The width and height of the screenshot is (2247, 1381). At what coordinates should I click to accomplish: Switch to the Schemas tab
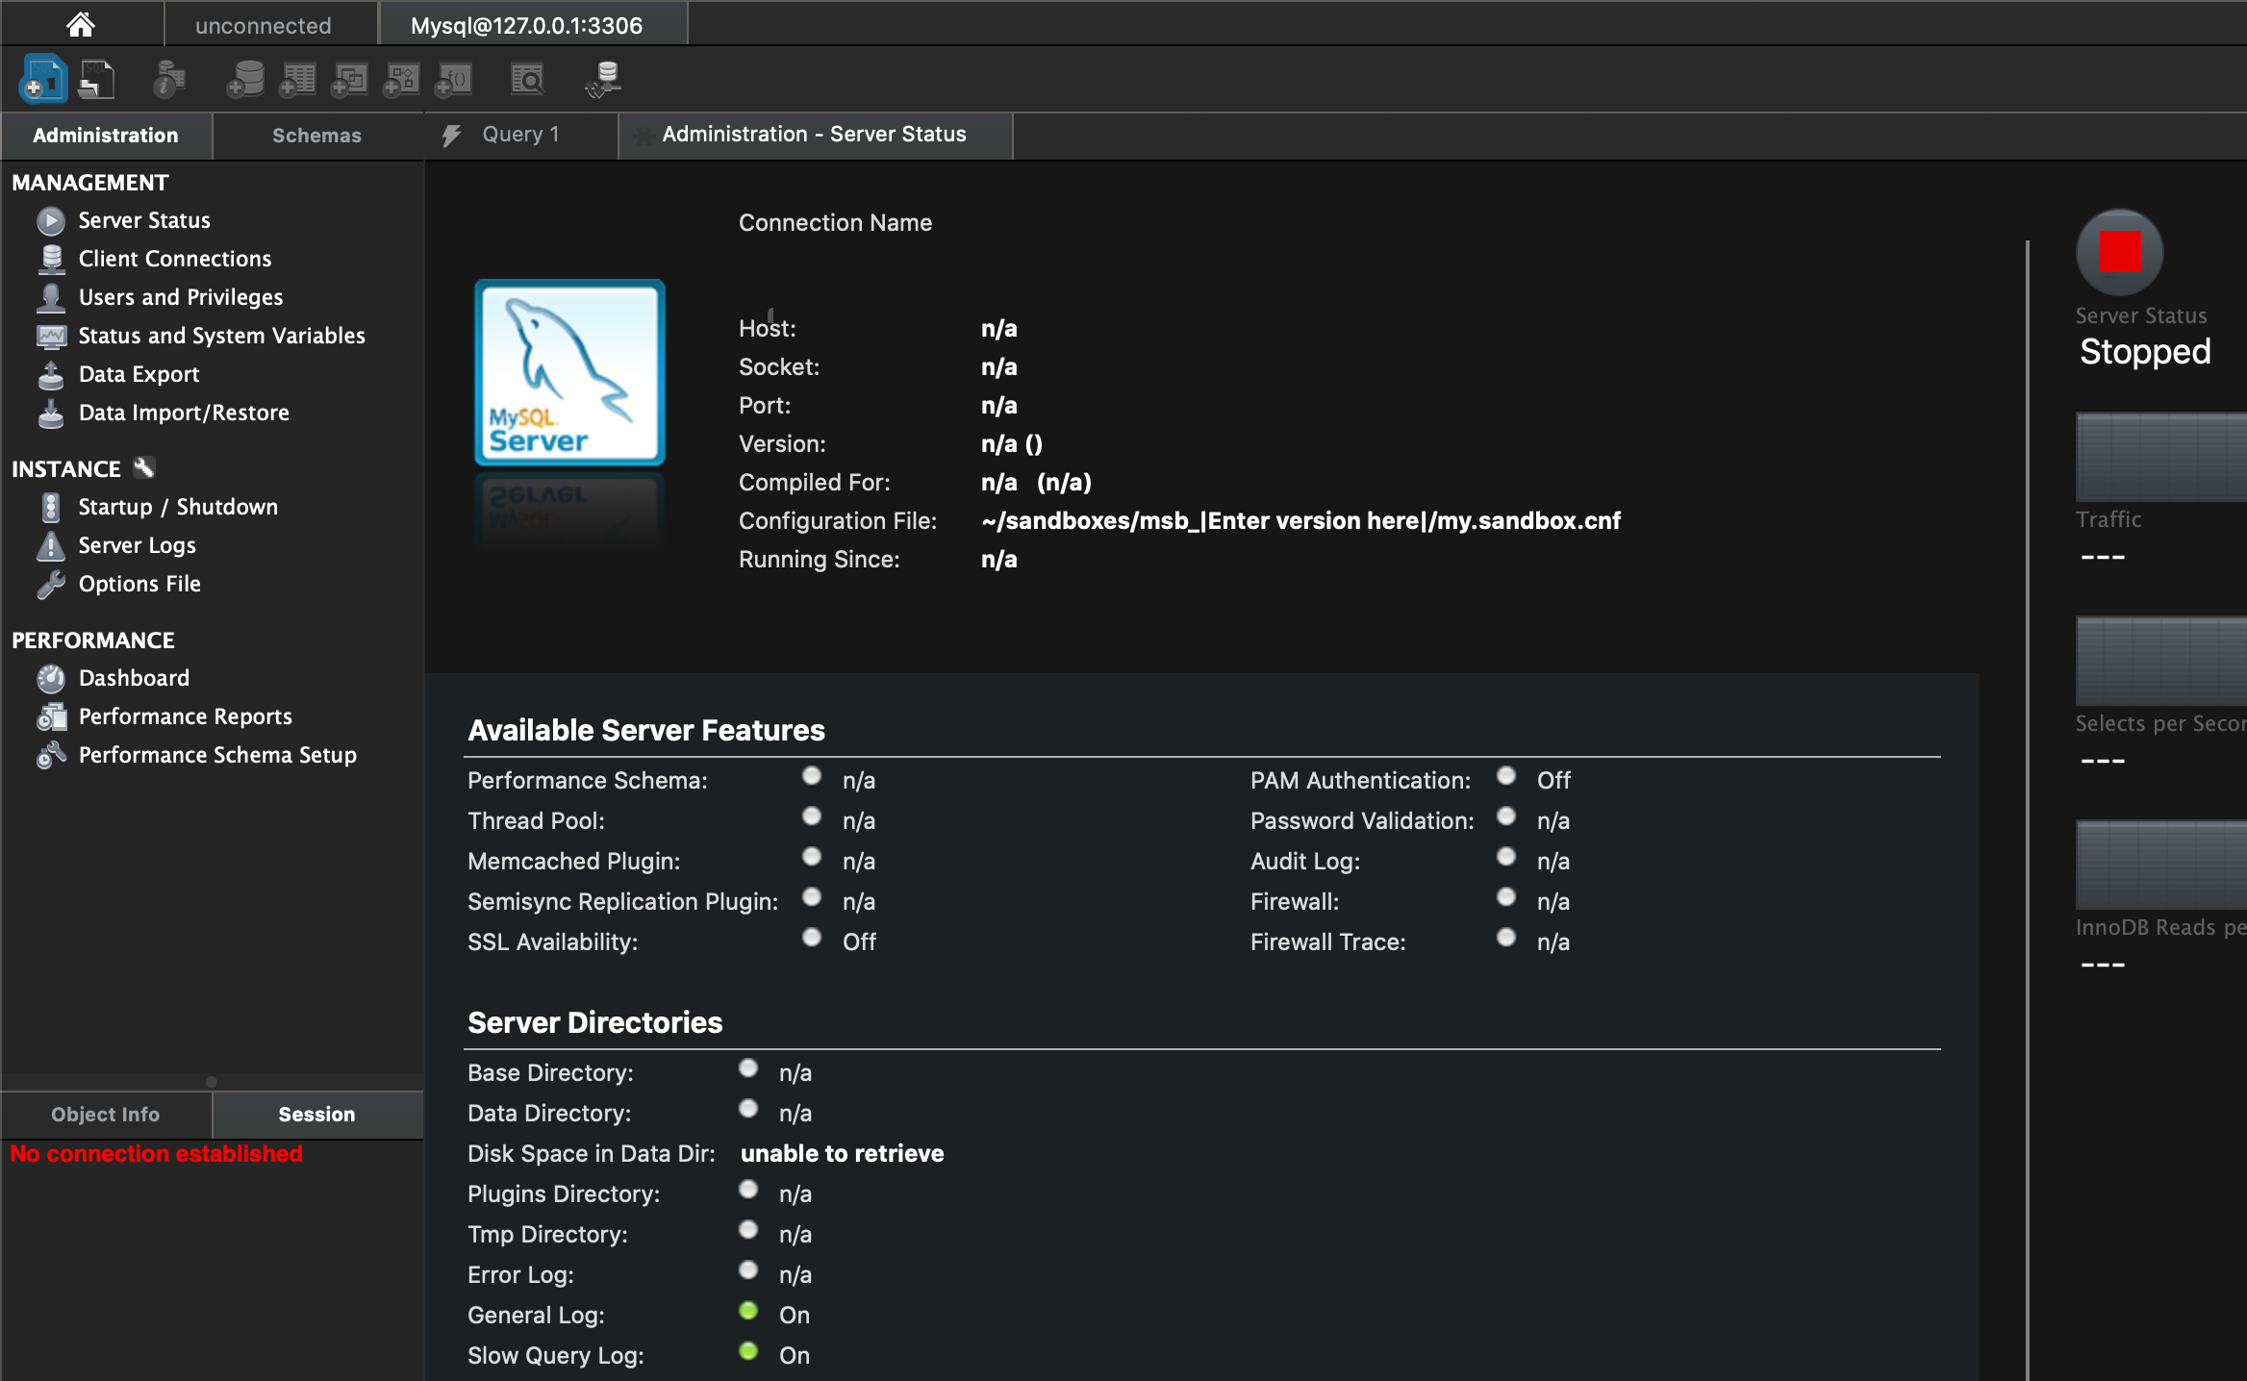[x=316, y=136]
